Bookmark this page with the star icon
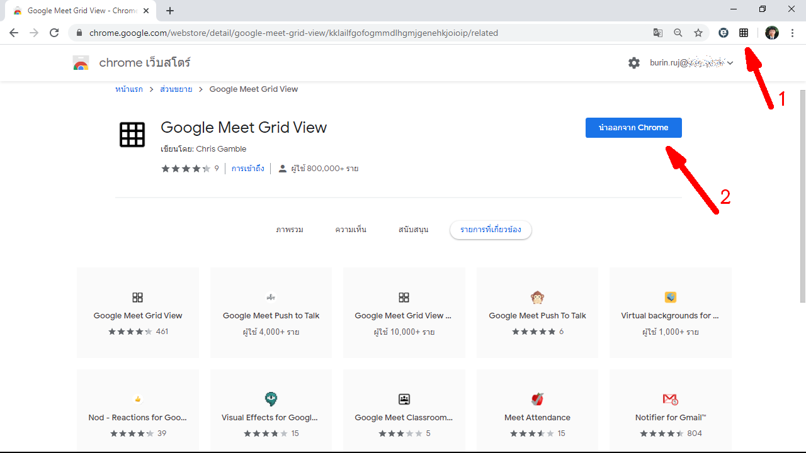Image resolution: width=806 pixels, height=453 pixels. pos(698,33)
